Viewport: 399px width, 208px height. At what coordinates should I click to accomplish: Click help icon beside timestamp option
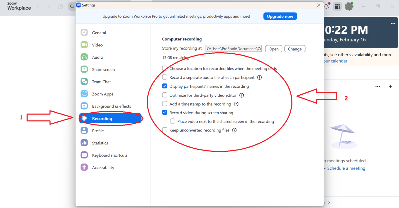pos(236,104)
